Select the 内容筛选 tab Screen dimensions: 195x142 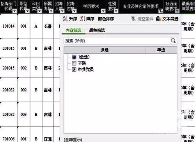tap(73, 30)
